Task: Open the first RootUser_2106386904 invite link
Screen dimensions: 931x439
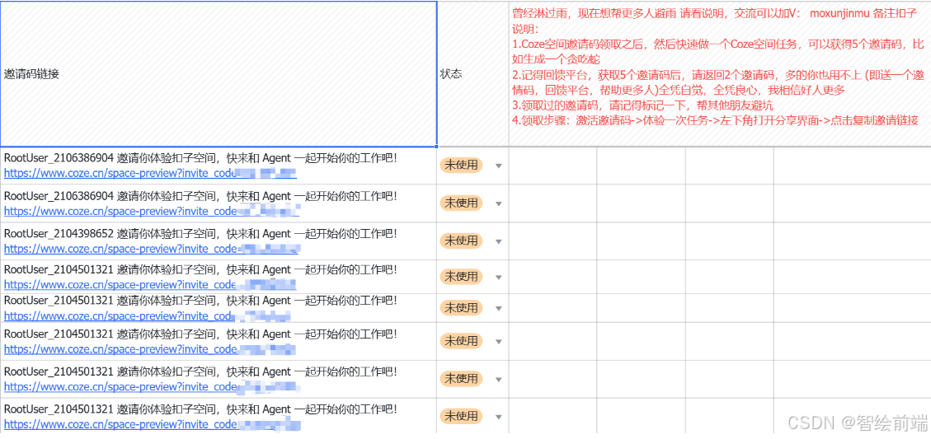Action: [150, 173]
